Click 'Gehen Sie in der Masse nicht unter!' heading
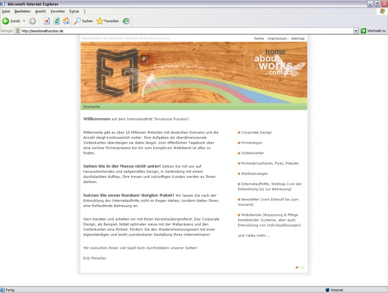Screen dimensions: 388x293 122,166
